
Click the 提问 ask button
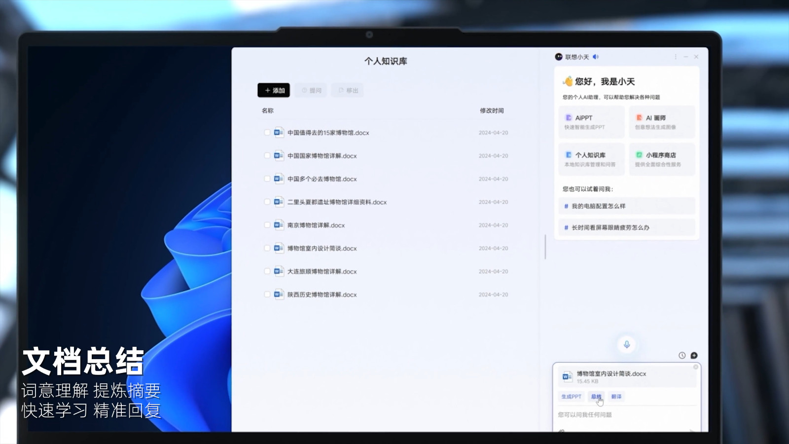click(x=311, y=90)
